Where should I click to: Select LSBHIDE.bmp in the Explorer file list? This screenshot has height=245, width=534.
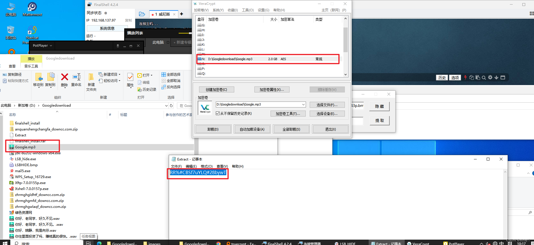click(x=26, y=165)
